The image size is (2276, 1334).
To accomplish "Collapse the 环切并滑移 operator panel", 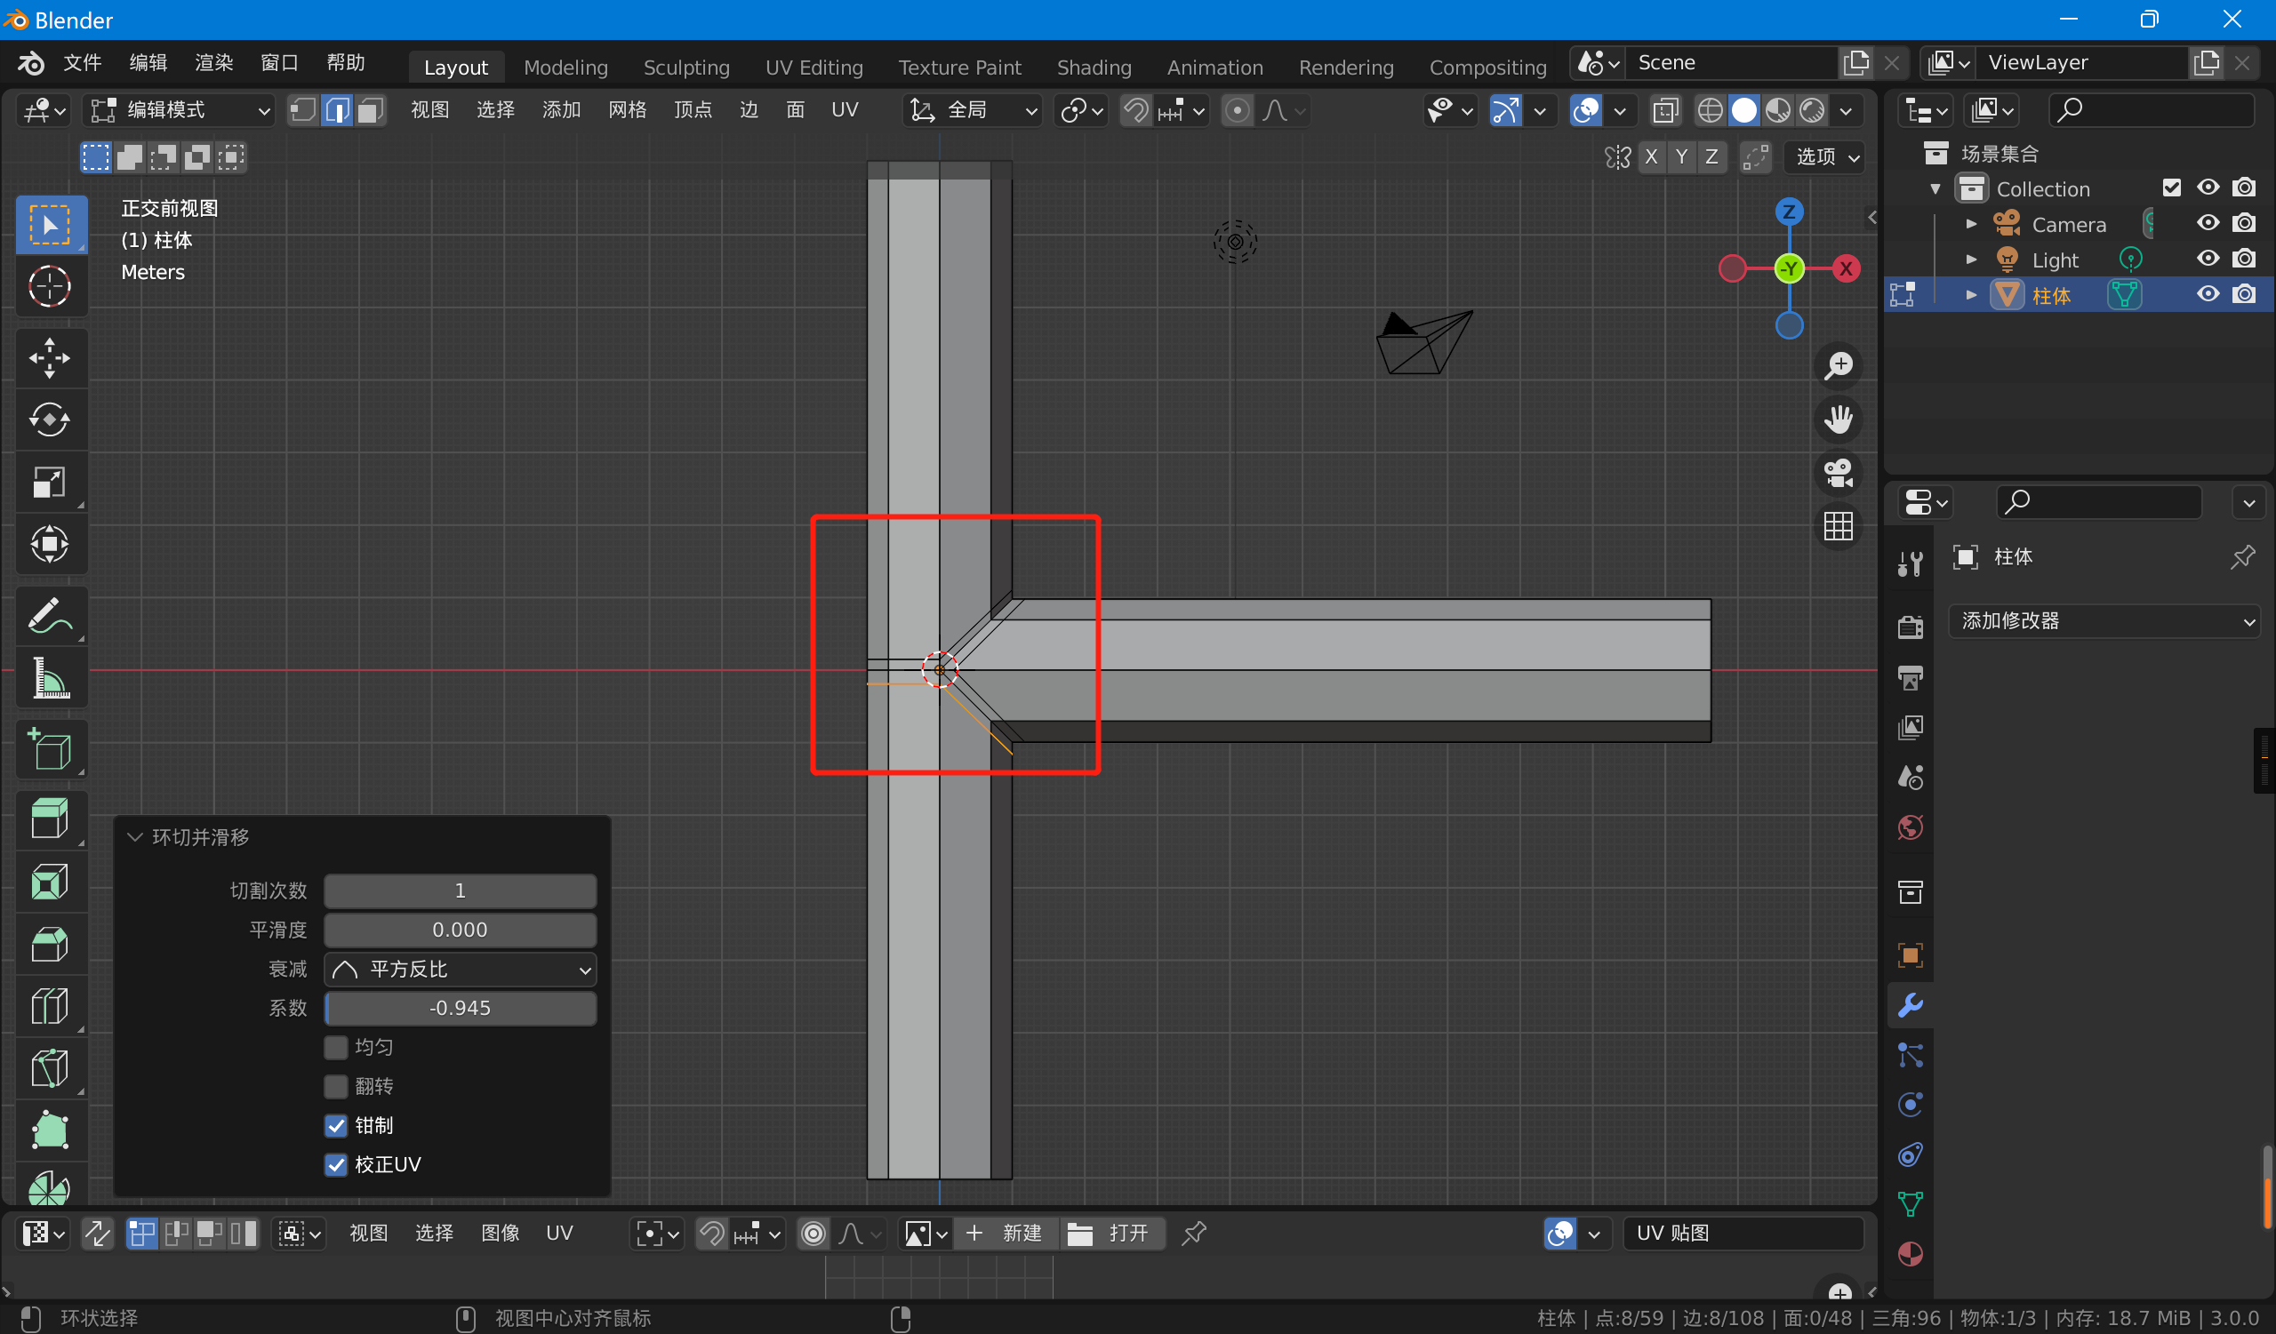I will 135,836.
